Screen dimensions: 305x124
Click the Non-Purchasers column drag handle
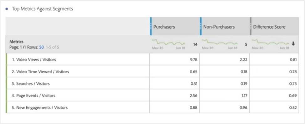[201, 26]
